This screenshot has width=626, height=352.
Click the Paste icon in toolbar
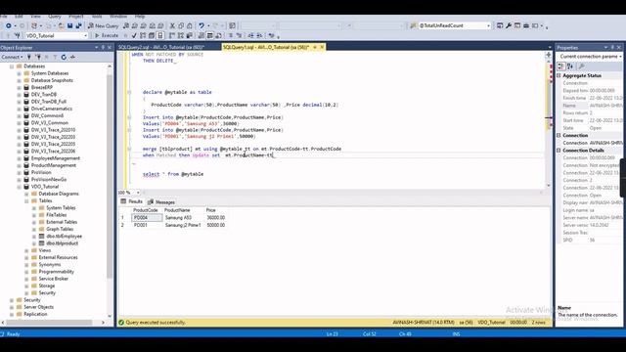click(x=190, y=25)
